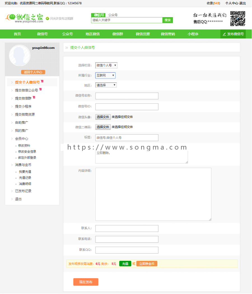Click the 个人中心 link at top

click(x=232, y=3)
